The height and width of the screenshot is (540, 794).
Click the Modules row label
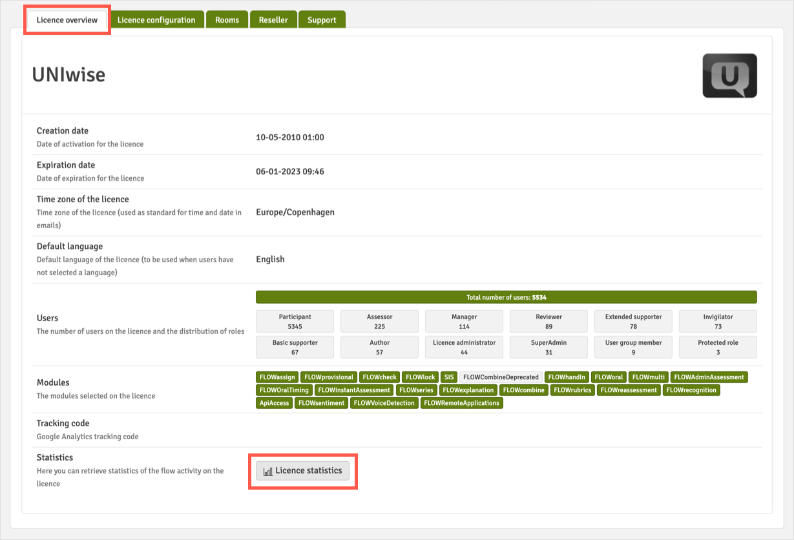[x=53, y=382]
